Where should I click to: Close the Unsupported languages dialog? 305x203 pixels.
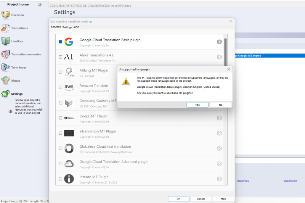(228, 69)
